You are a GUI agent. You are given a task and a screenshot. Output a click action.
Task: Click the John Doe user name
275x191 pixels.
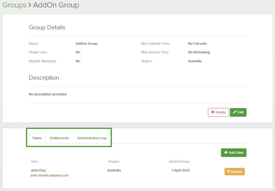(38, 170)
